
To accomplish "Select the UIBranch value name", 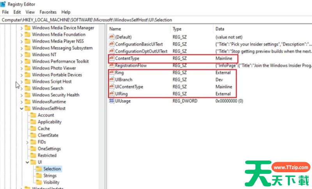I will click(x=124, y=80).
